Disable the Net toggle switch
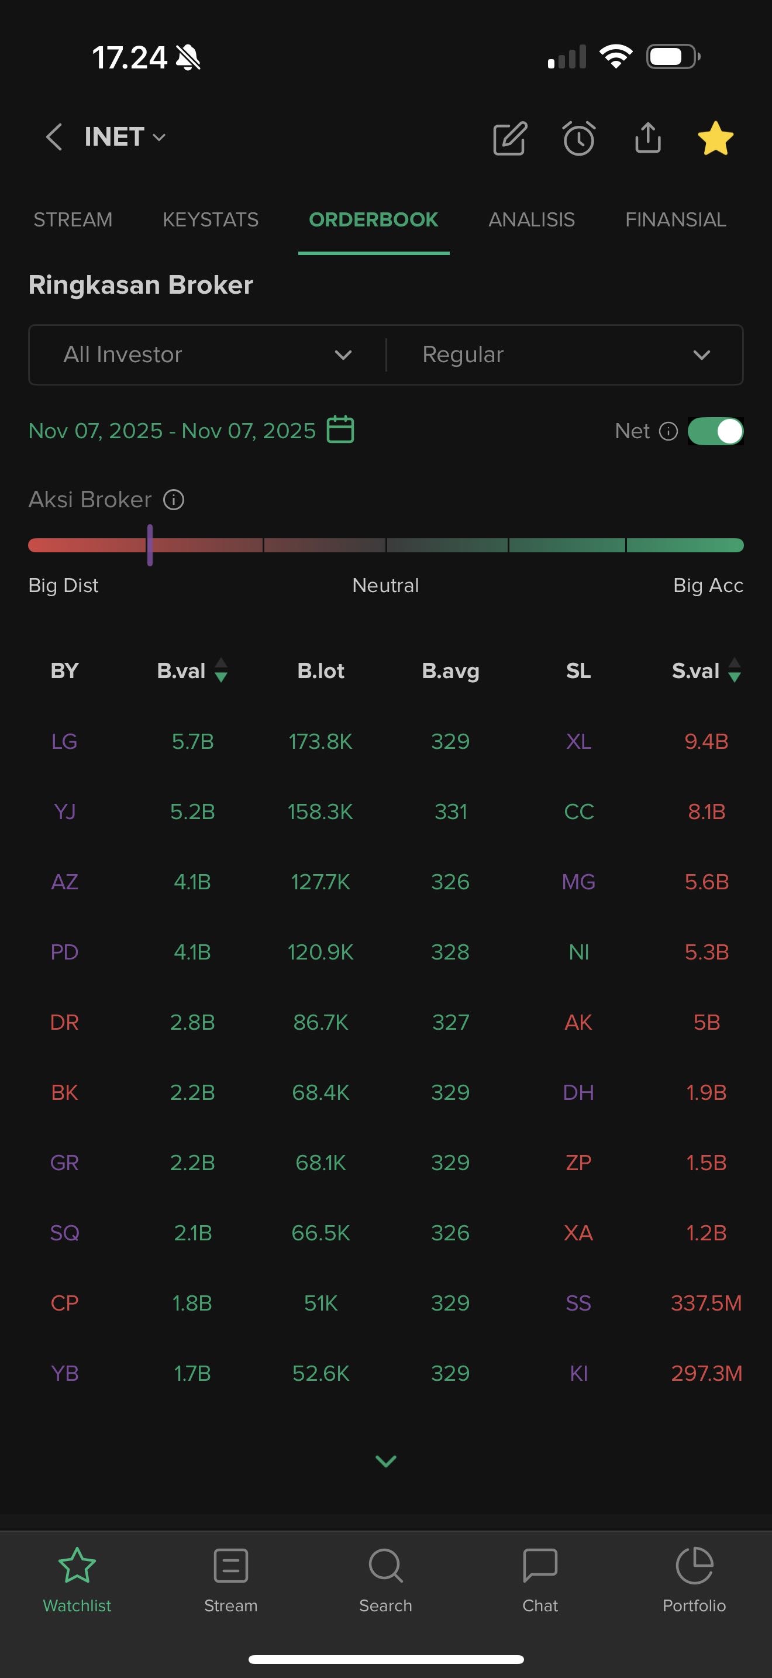Screen dimensions: 772x1678 click(x=715, y=431)
